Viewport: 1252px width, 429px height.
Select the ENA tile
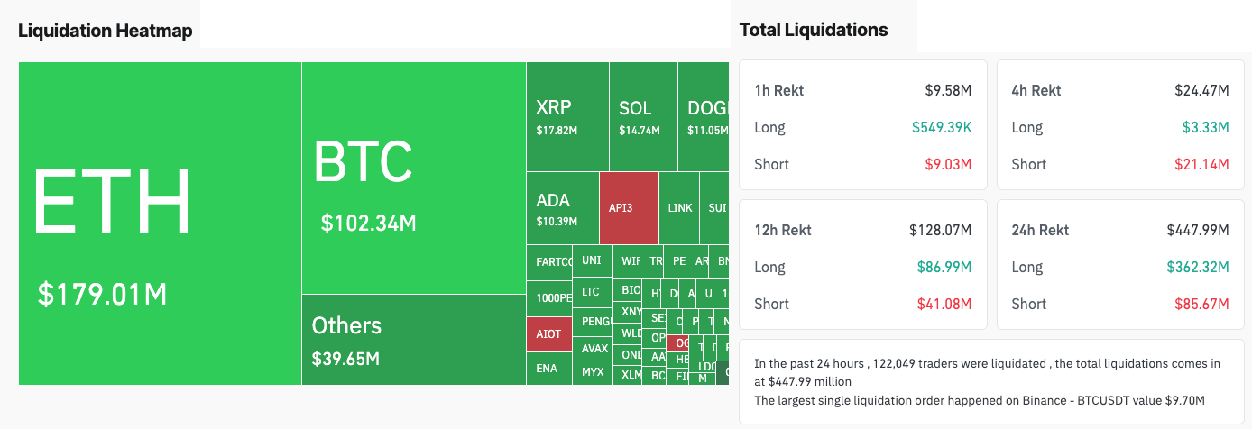(x=548, y=369)
